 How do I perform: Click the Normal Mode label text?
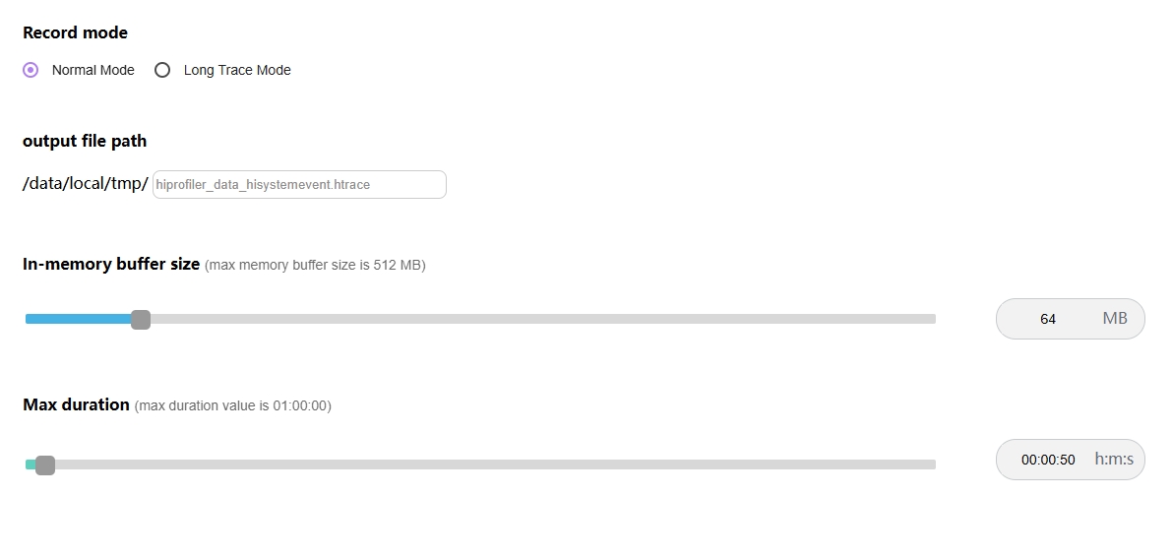93,71
